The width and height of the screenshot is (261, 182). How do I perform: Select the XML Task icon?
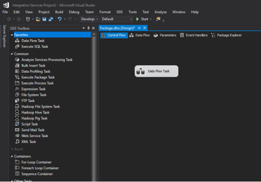(x=17, y=141)
